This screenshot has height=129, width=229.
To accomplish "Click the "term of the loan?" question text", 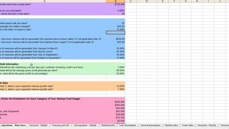I will (x=15, y=14).
